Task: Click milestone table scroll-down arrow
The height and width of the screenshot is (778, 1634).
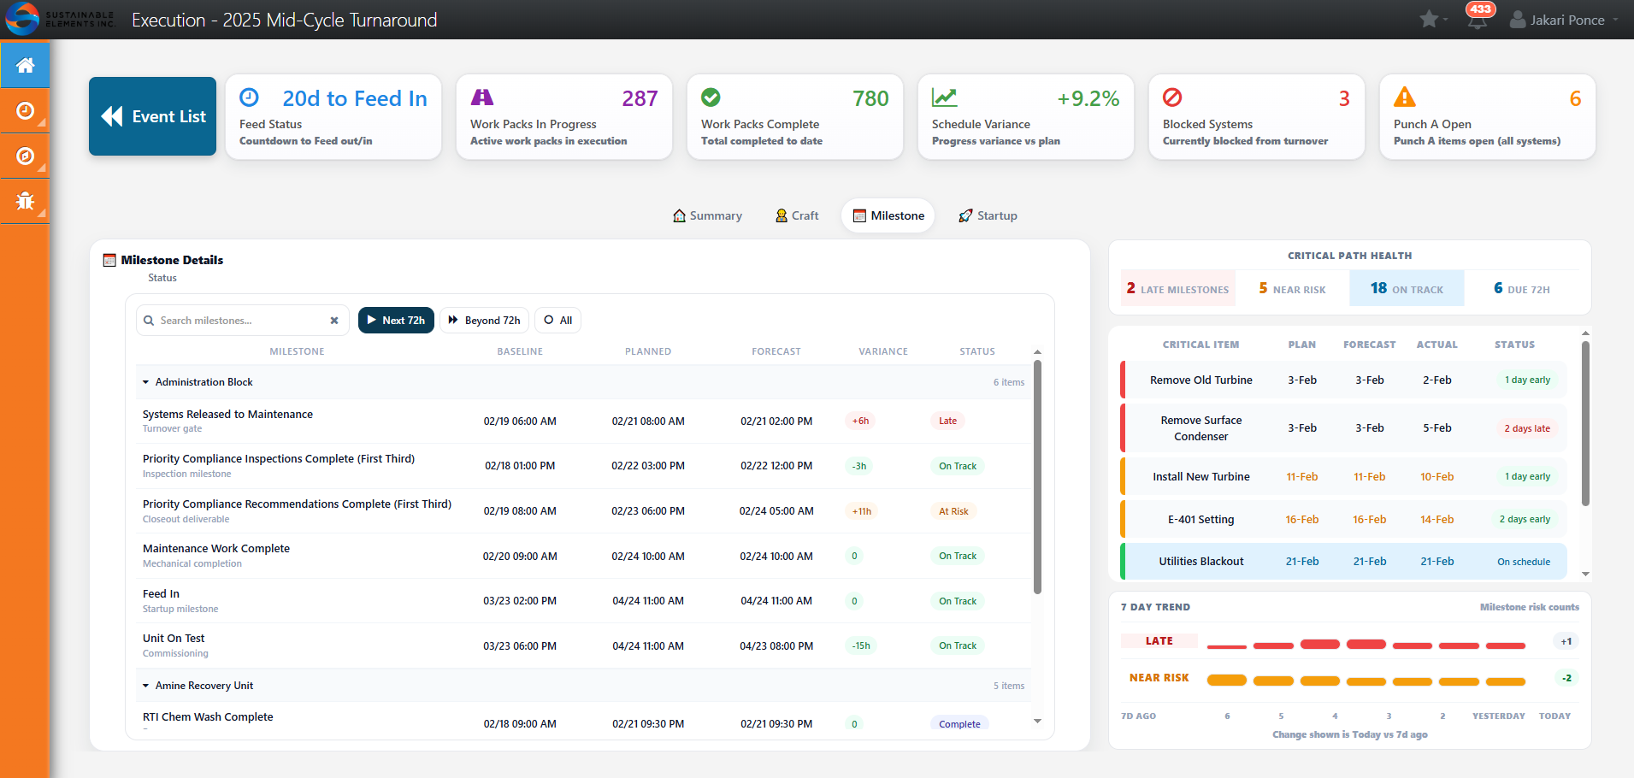Action: click(1037, 722)
